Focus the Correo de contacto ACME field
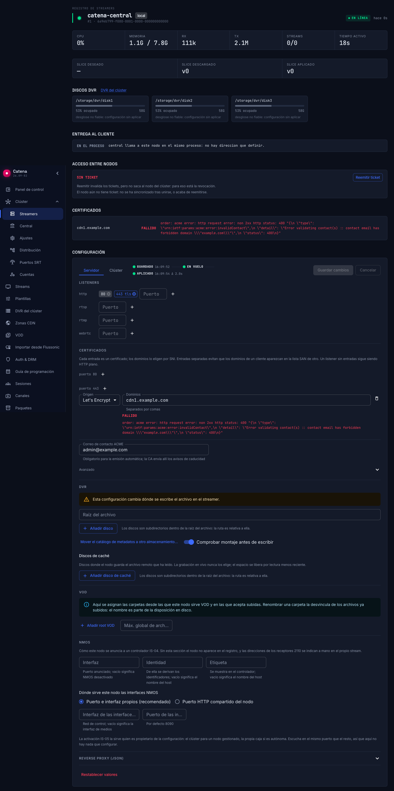 tap(144, 450)
